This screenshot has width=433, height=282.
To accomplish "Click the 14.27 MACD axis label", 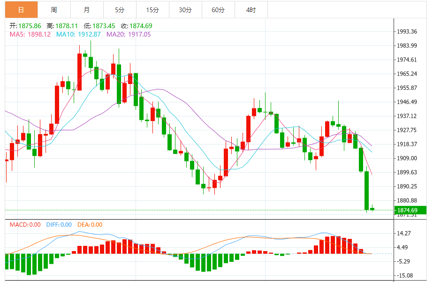I will [x=404, y=233].
